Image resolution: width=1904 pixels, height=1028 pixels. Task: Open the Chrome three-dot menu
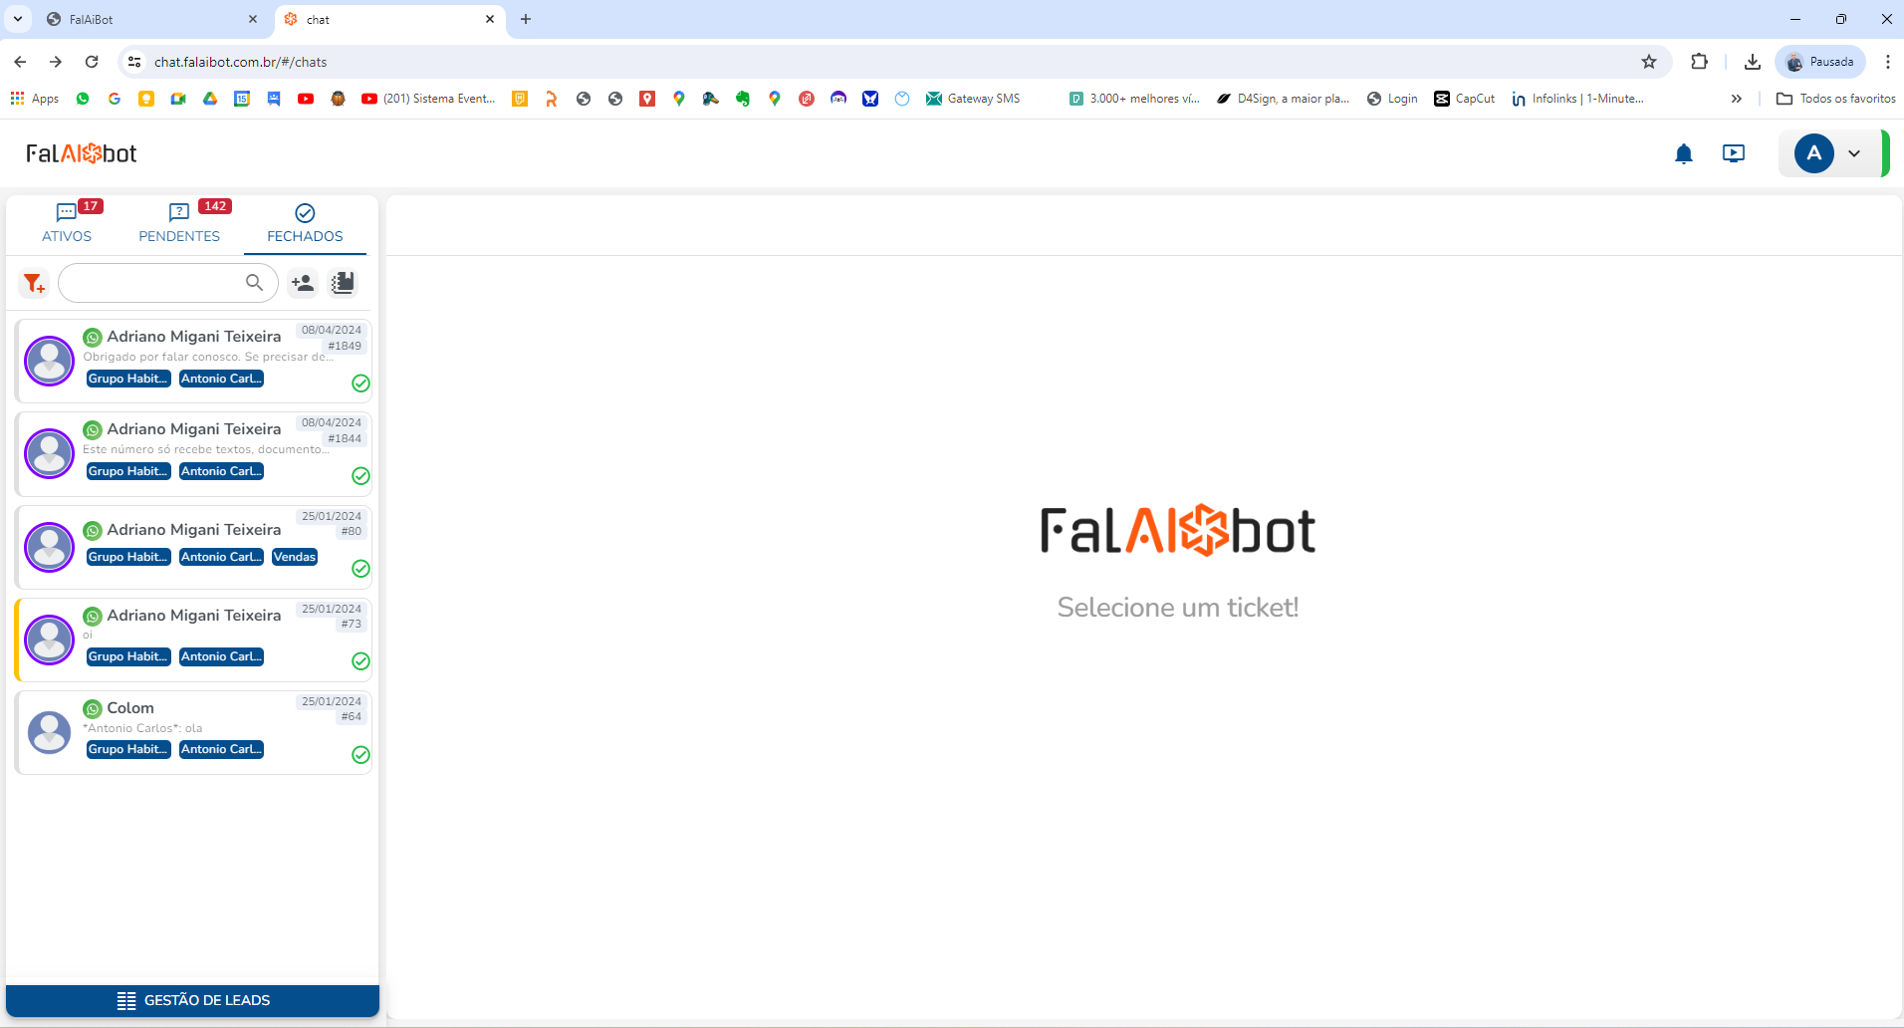point(1887,62)
